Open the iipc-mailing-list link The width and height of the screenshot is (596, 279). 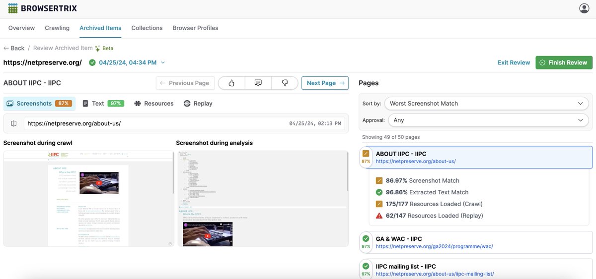(x=435, y=274)
